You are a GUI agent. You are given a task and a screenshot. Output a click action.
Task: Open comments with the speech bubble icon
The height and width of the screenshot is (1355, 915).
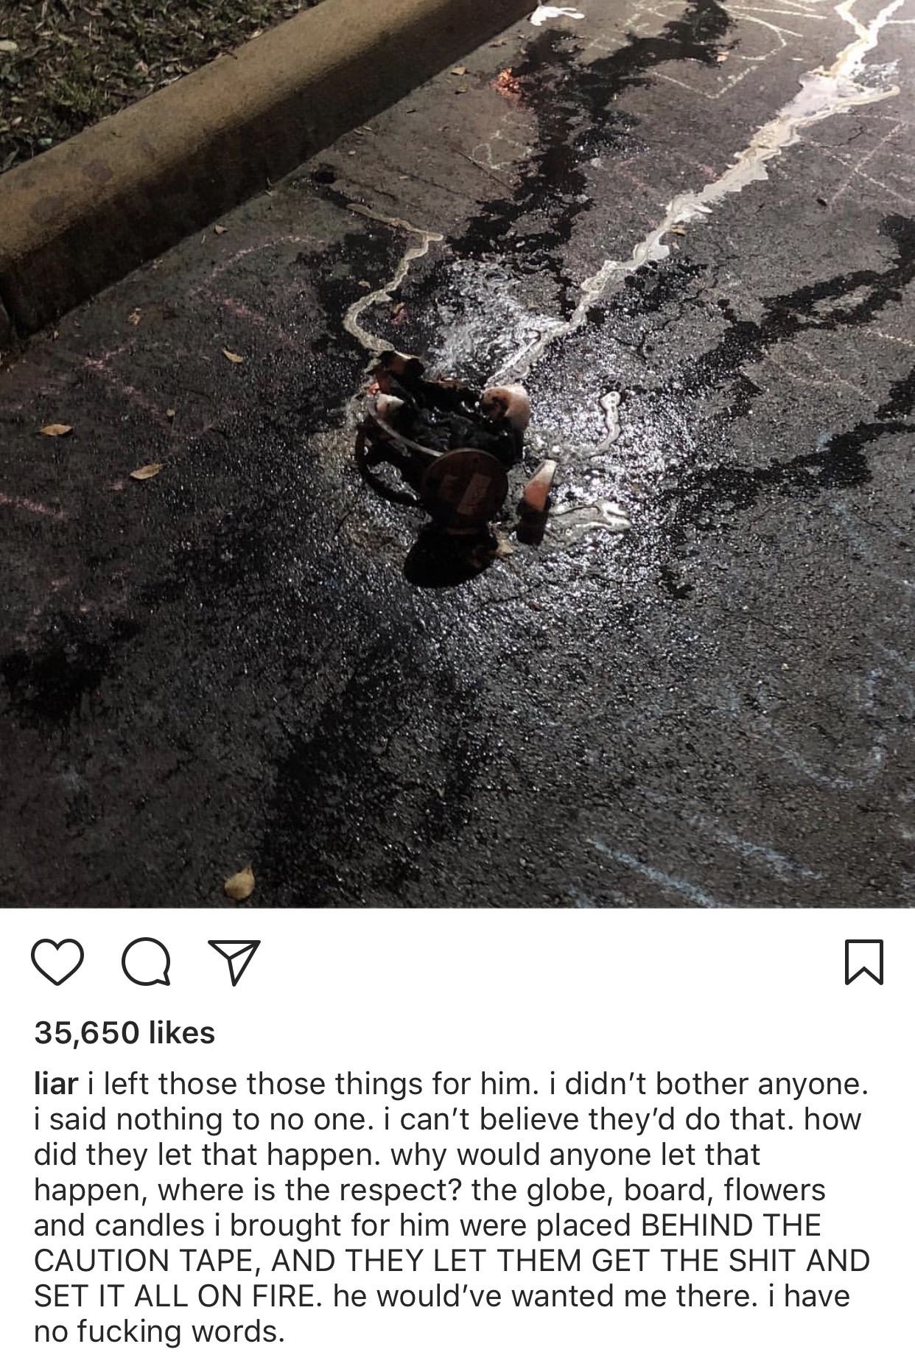[x=146, y=963]
